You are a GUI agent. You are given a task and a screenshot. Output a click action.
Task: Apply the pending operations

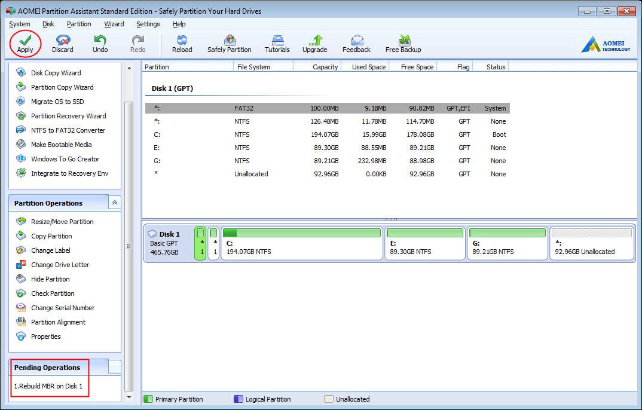click(25, 44)
